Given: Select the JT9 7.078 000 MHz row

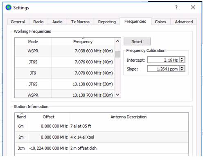Looking at the screenshot, I should click(65, 73).
